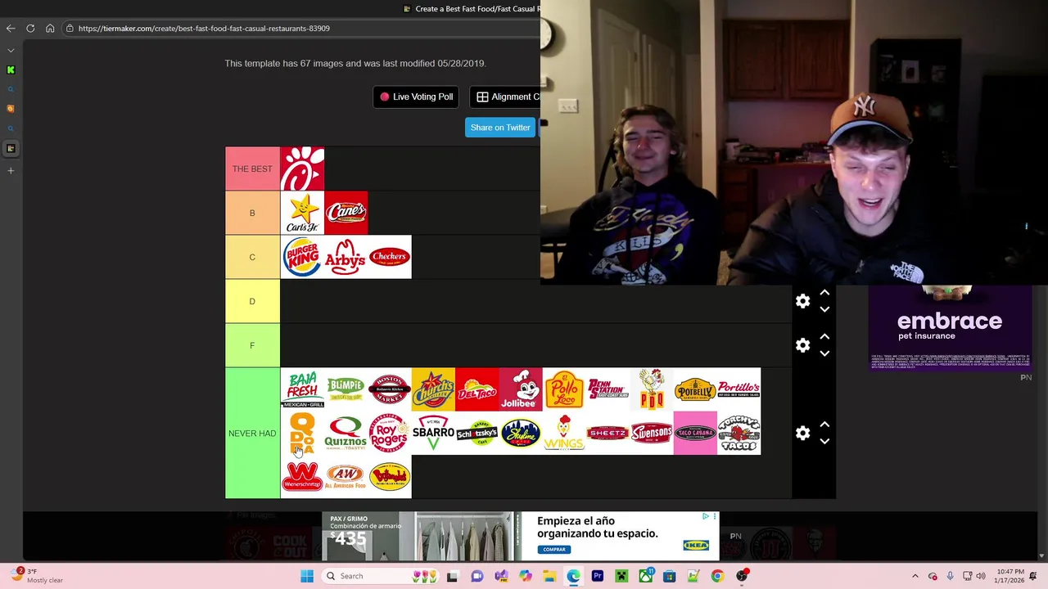Click the Quiznos logo
1048x589 pixels.
point(346,433)
